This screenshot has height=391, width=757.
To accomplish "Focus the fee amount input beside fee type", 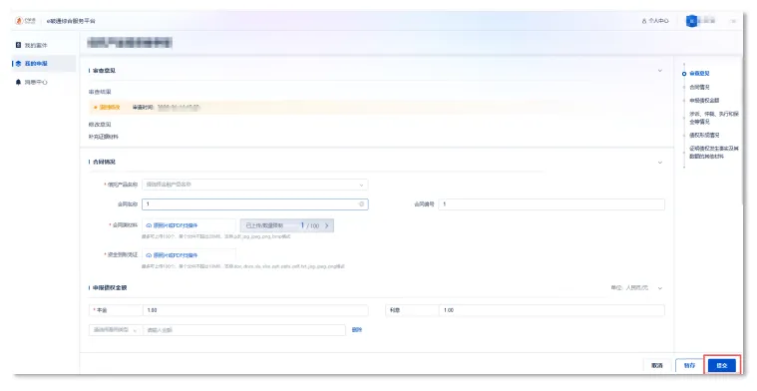I will point(244,330).
